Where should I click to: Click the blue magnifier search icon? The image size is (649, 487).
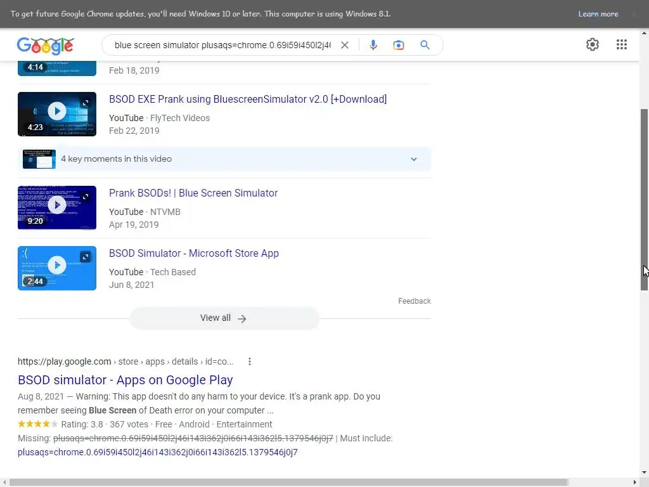click(x=425, y=45)
